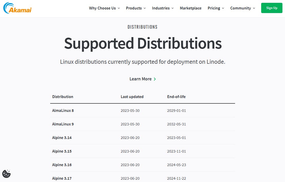Click the Alpine 3.14 entry
Viewport: 285px width, 182px height.
(x=62, y=138)
